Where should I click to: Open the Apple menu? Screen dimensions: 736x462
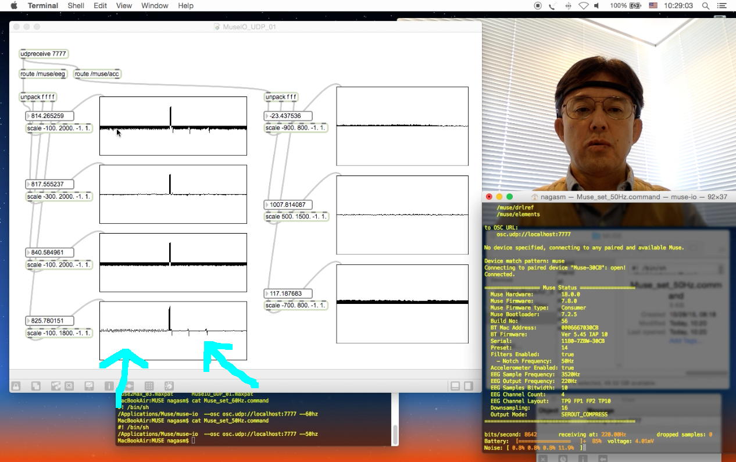[x=14, y=5]
